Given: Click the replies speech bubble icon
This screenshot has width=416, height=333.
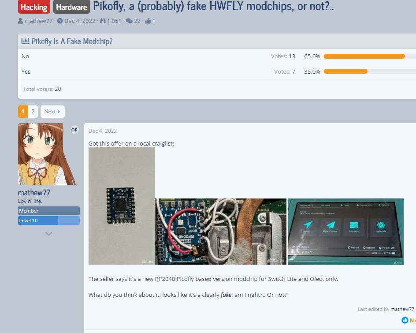Looking at the screenshot, I should (129, 21).
